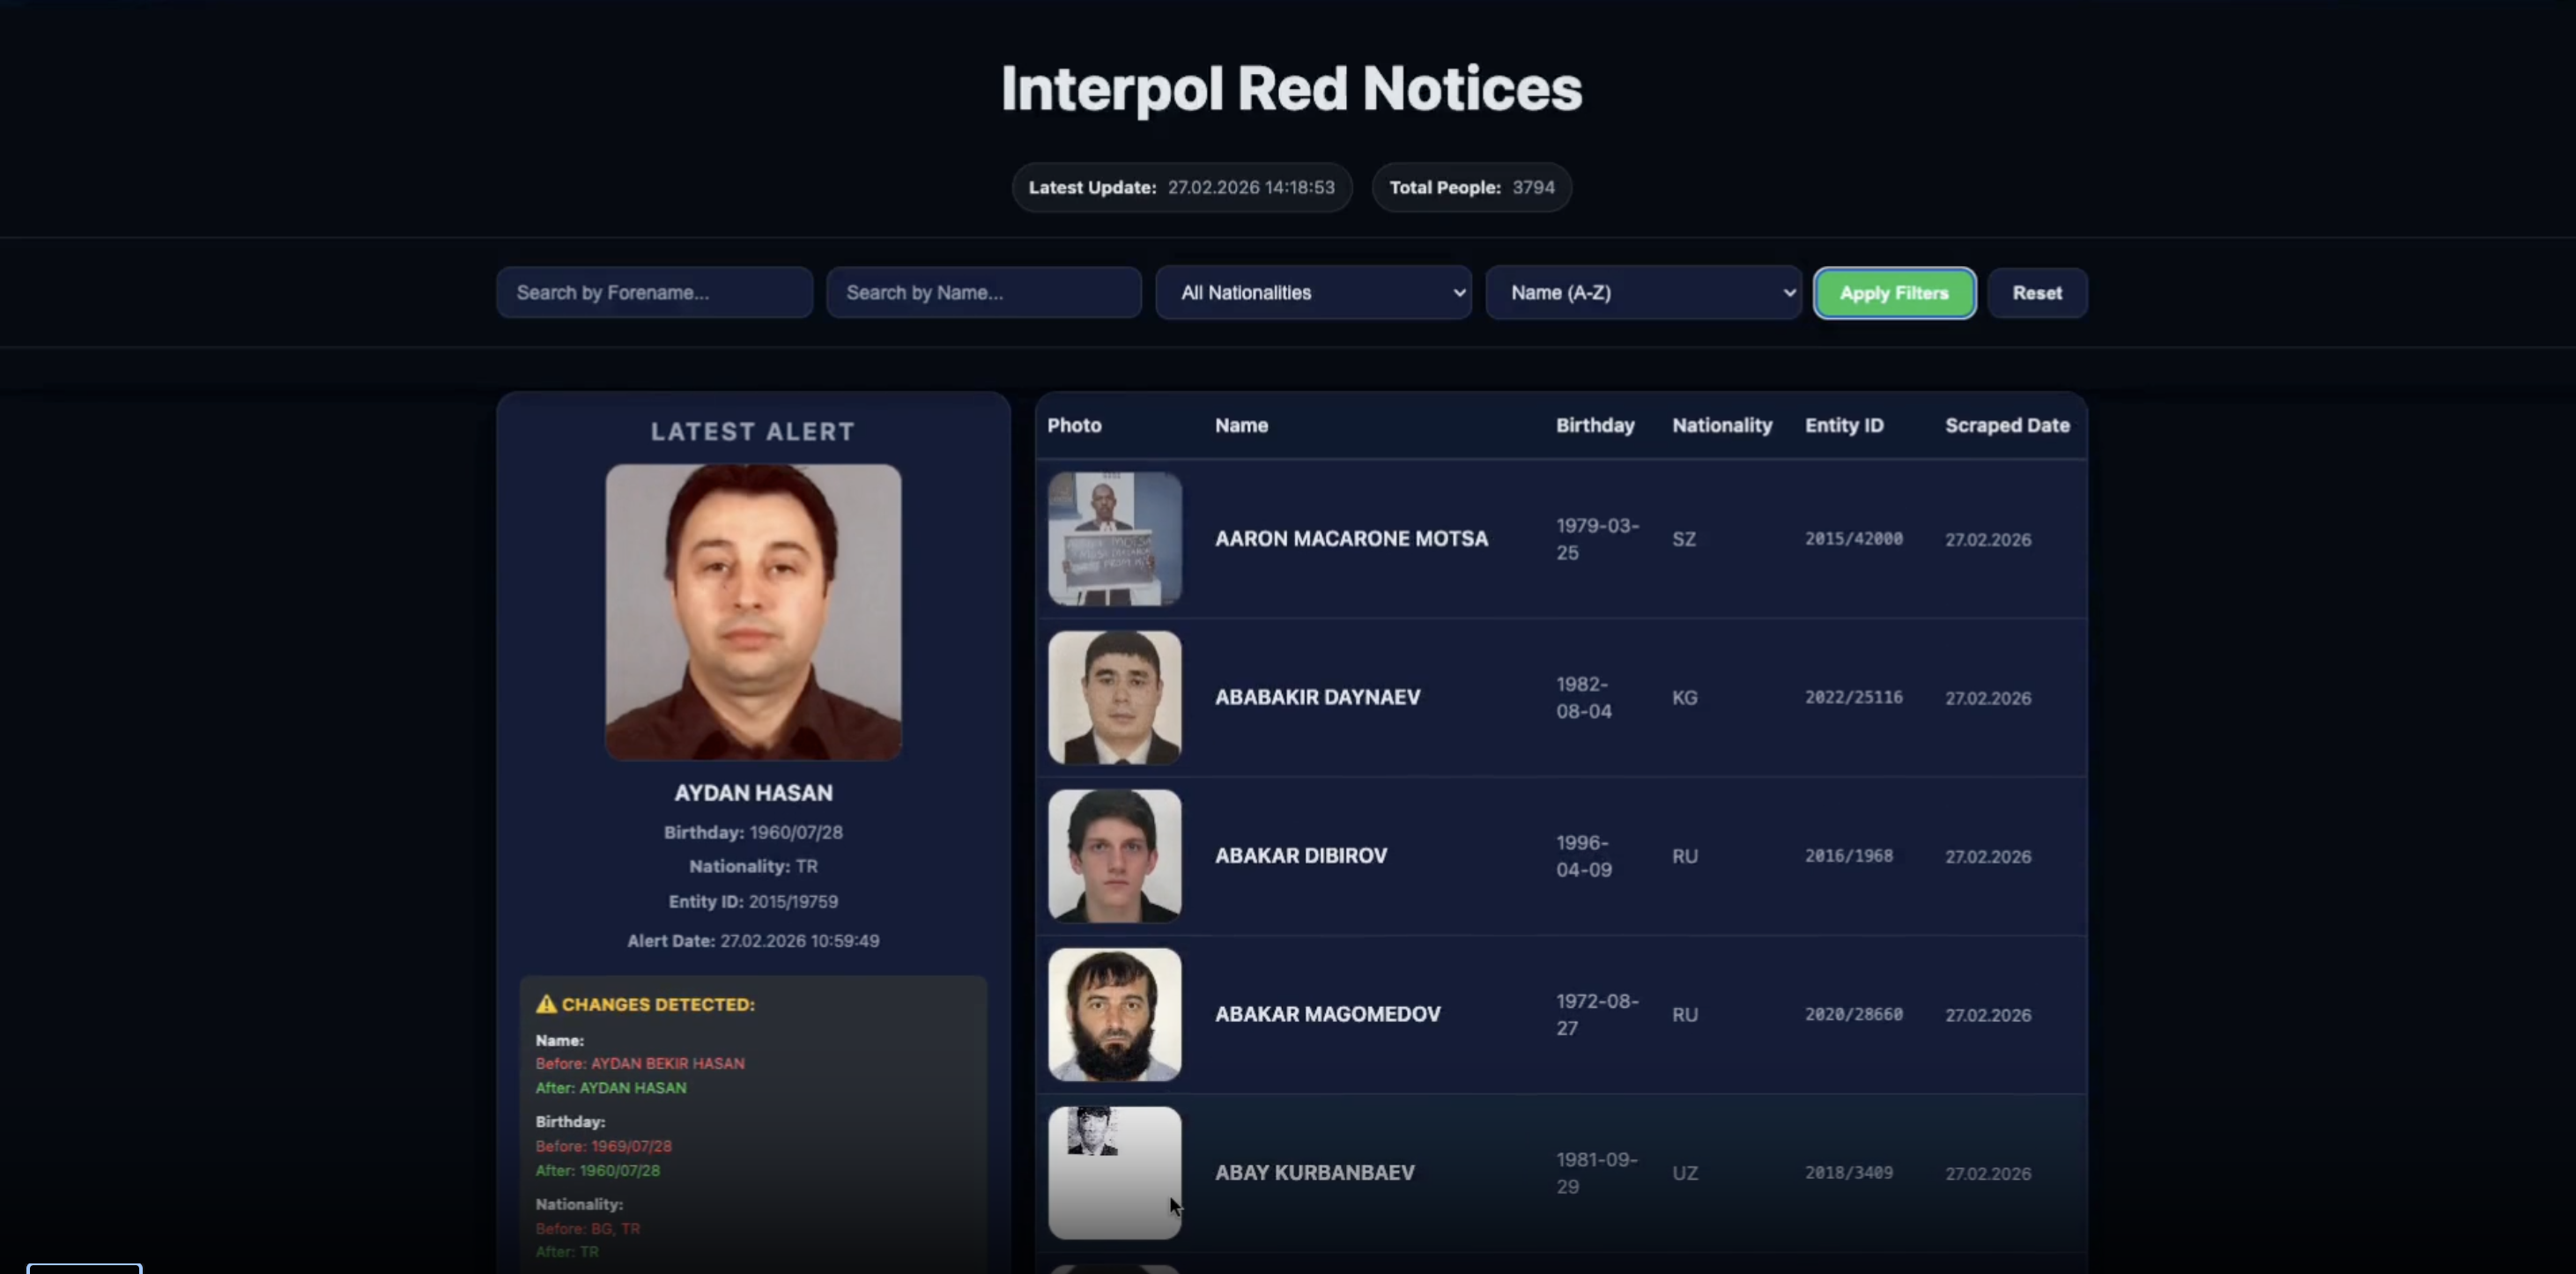Select the name ABAKAR MAGOMEDOV

coord(1327,1014)
